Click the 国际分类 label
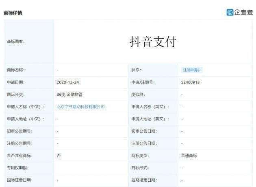The image size is (256, 187). pos(15,95)
